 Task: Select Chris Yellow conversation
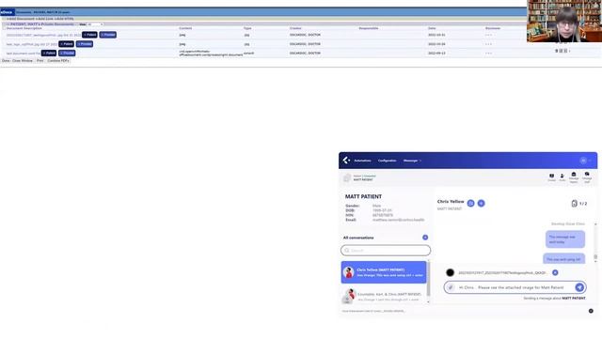pyautogui.click(x=384, y=272)
